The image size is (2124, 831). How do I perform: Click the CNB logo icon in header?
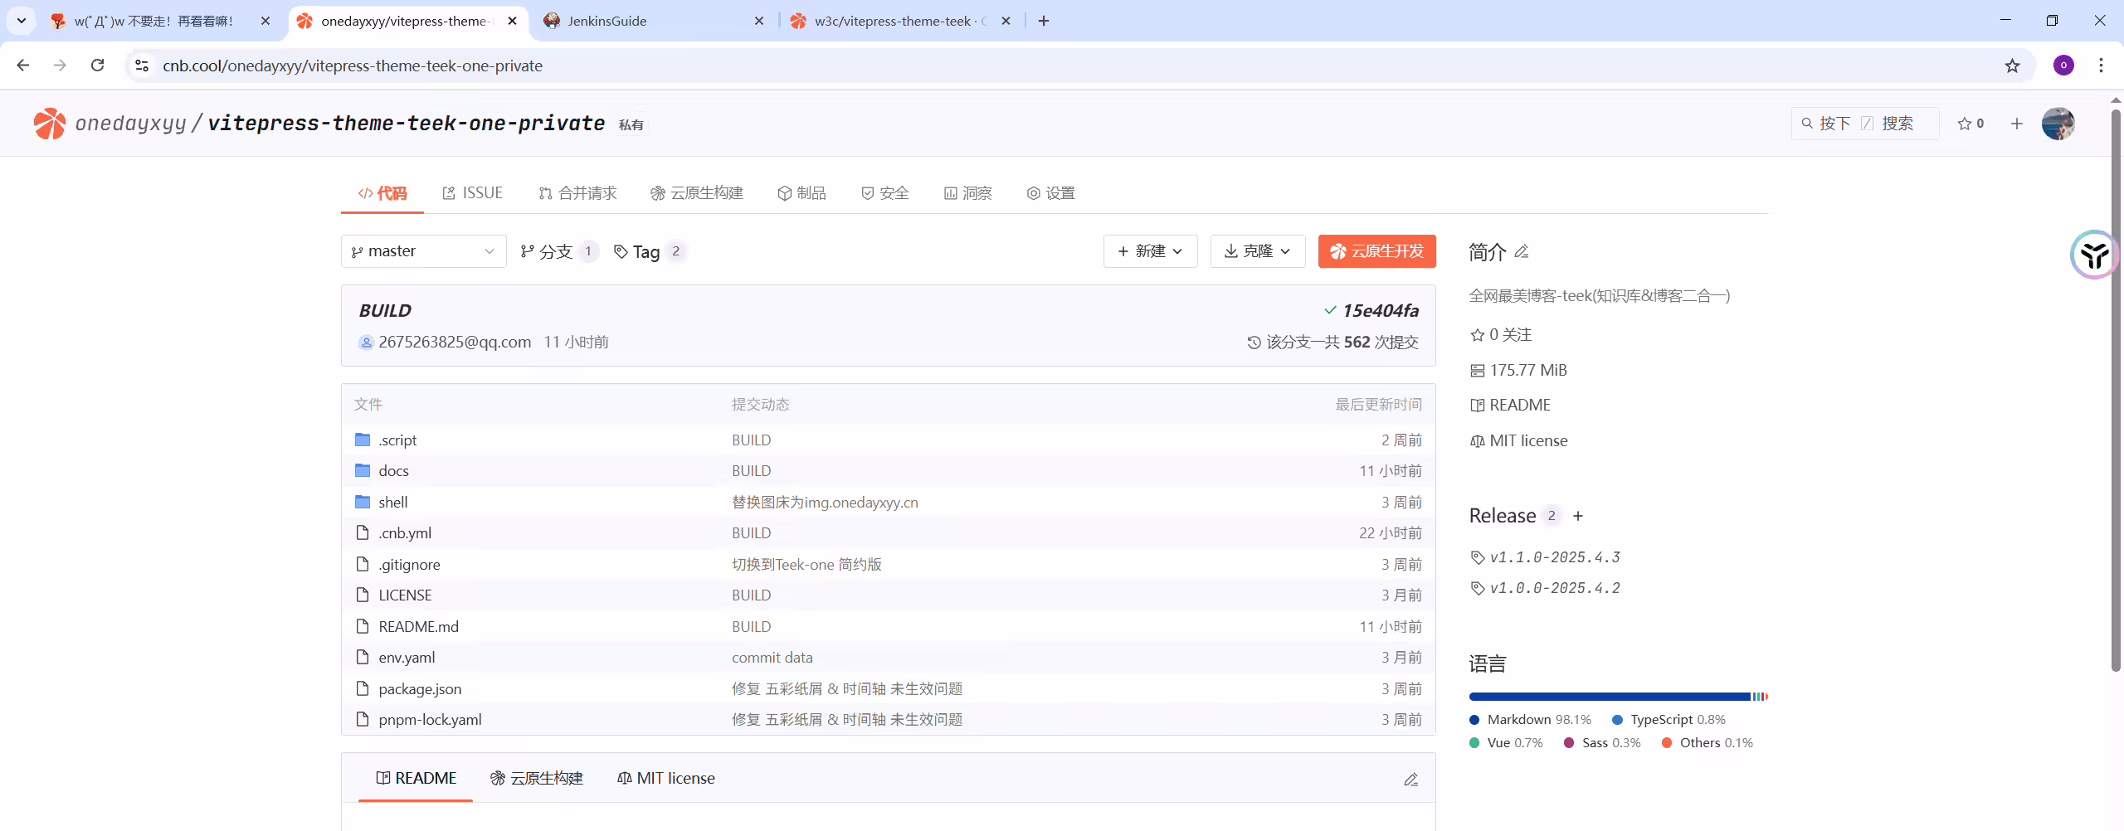click(50, 124)
